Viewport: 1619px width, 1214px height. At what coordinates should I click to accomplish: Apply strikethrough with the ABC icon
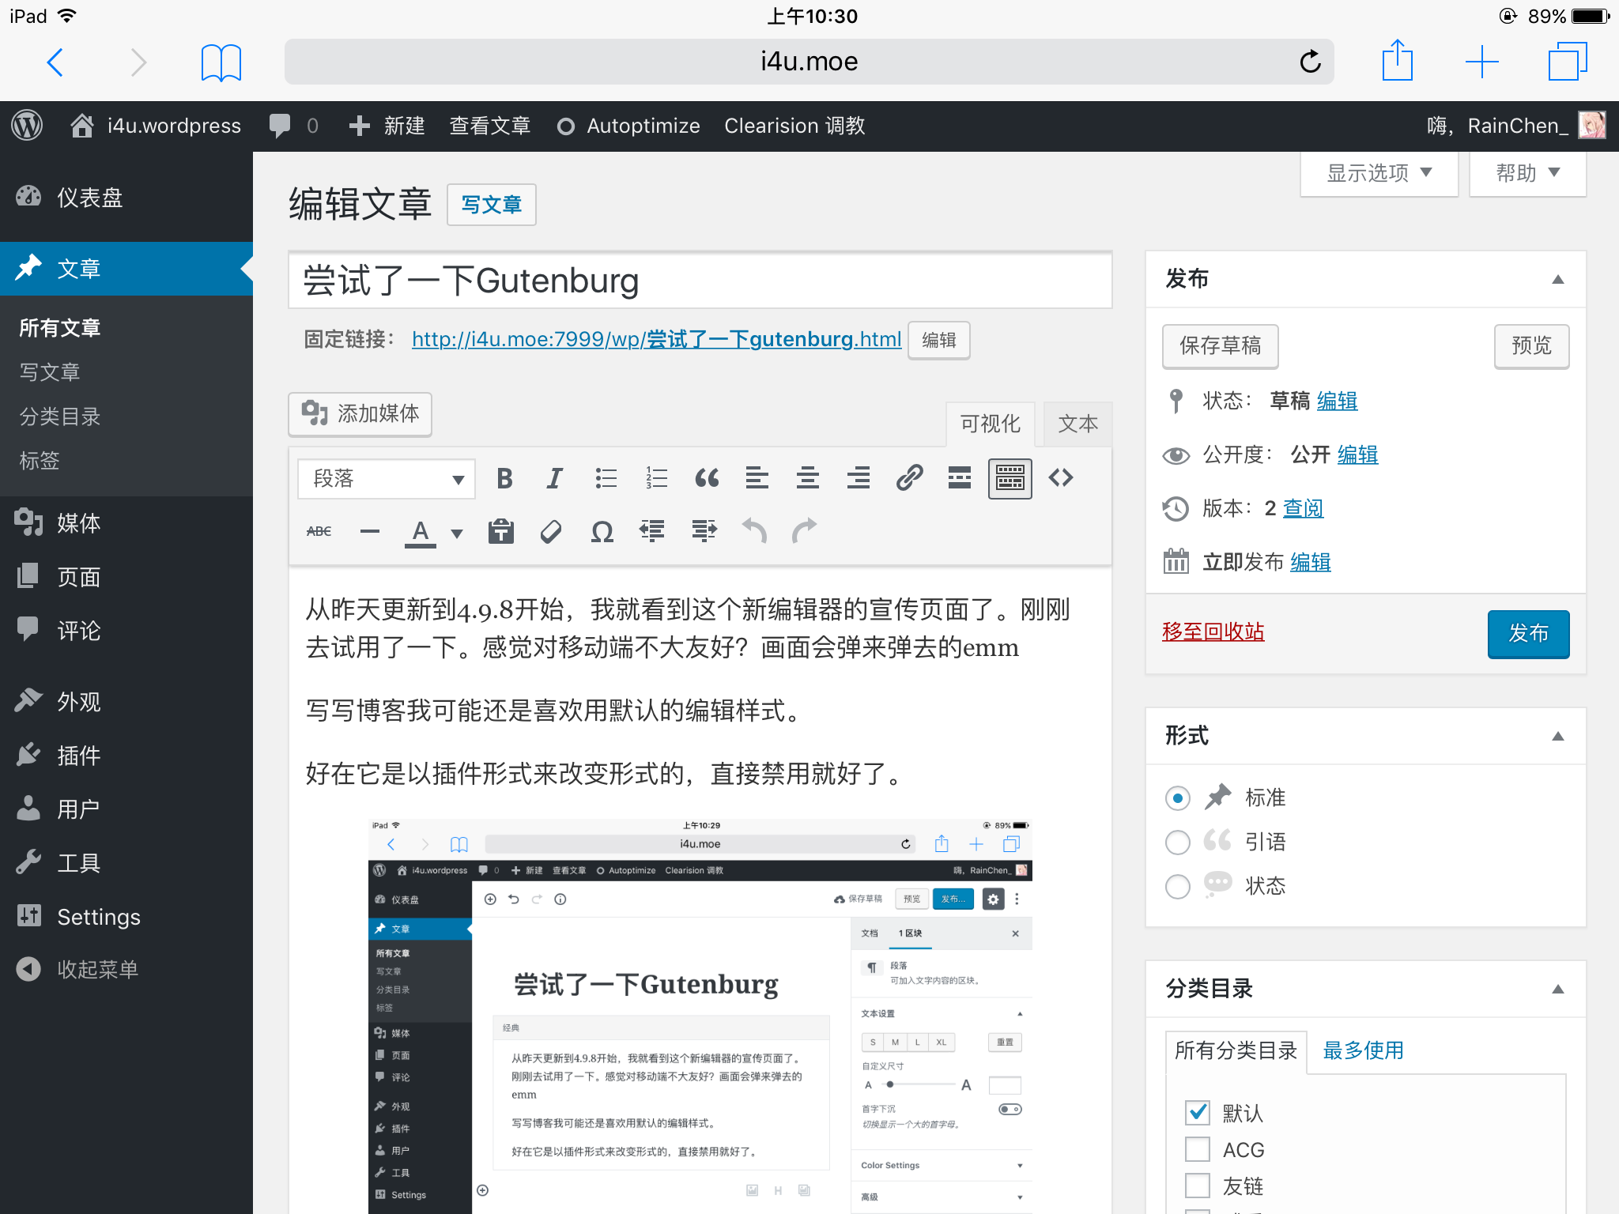[319, 532]
